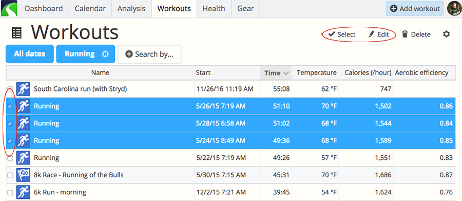Click the 0.76 aerobic efficiency value
Viewport: 462px width, 201px height.
point(446,192)
